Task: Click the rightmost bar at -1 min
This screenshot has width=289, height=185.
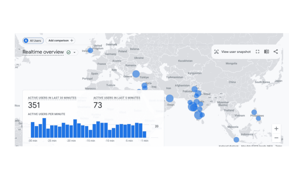Action: point(144,135)
